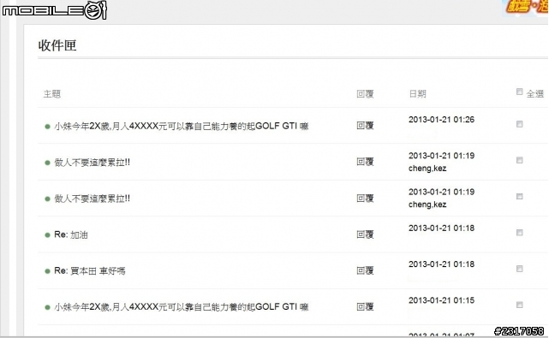
Task: Reply to Re: 加油 via its 回覆 link
Action: coord(365,234)
